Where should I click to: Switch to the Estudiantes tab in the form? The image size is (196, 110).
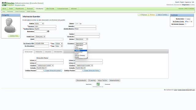(58, 52)
